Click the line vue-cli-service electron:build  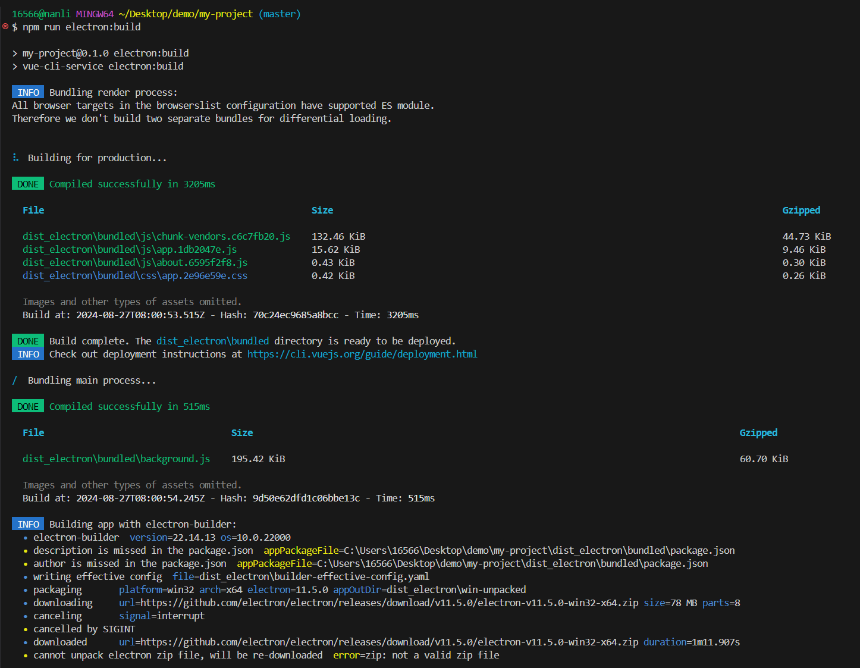pos(103,66)
